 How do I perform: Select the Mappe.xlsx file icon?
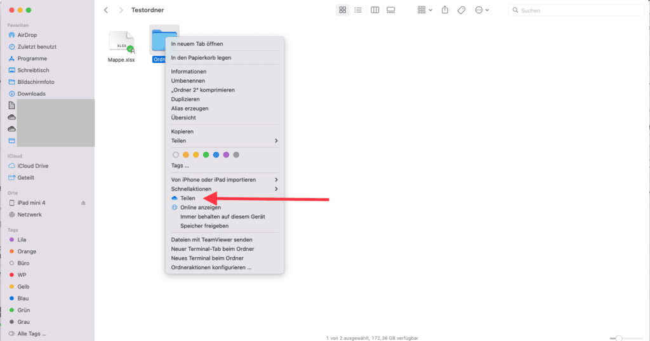click(x=121, y=43)
